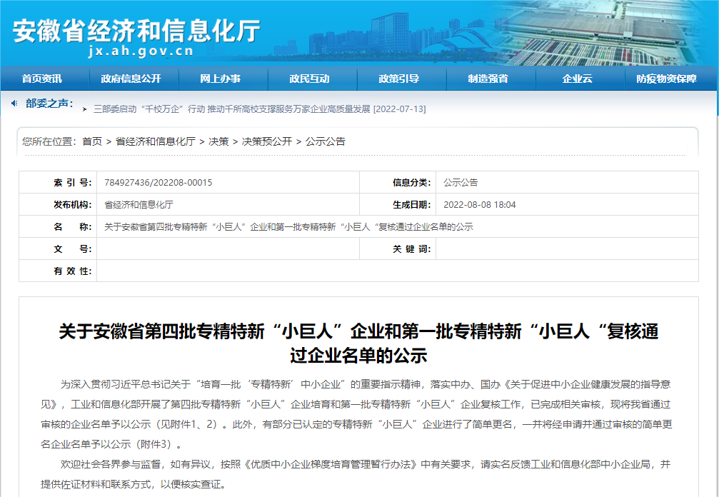
Task: Go to 决策 in the breadcrumb
Action: 218,141
